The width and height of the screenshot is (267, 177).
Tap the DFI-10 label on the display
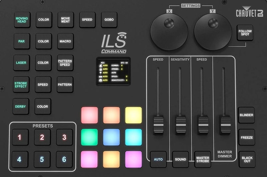pos(124,63)
